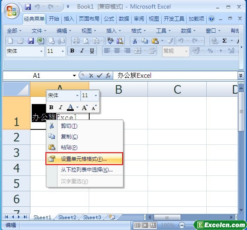Image resolution: width=247 pixels, height=230 pixels.
Task: Click the insert function fx icon
Action: [x=108, y=76]
